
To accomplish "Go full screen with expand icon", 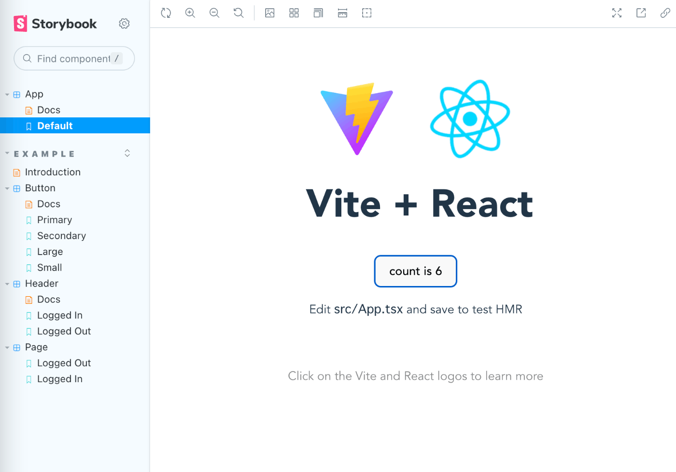I will pos(617,13).
